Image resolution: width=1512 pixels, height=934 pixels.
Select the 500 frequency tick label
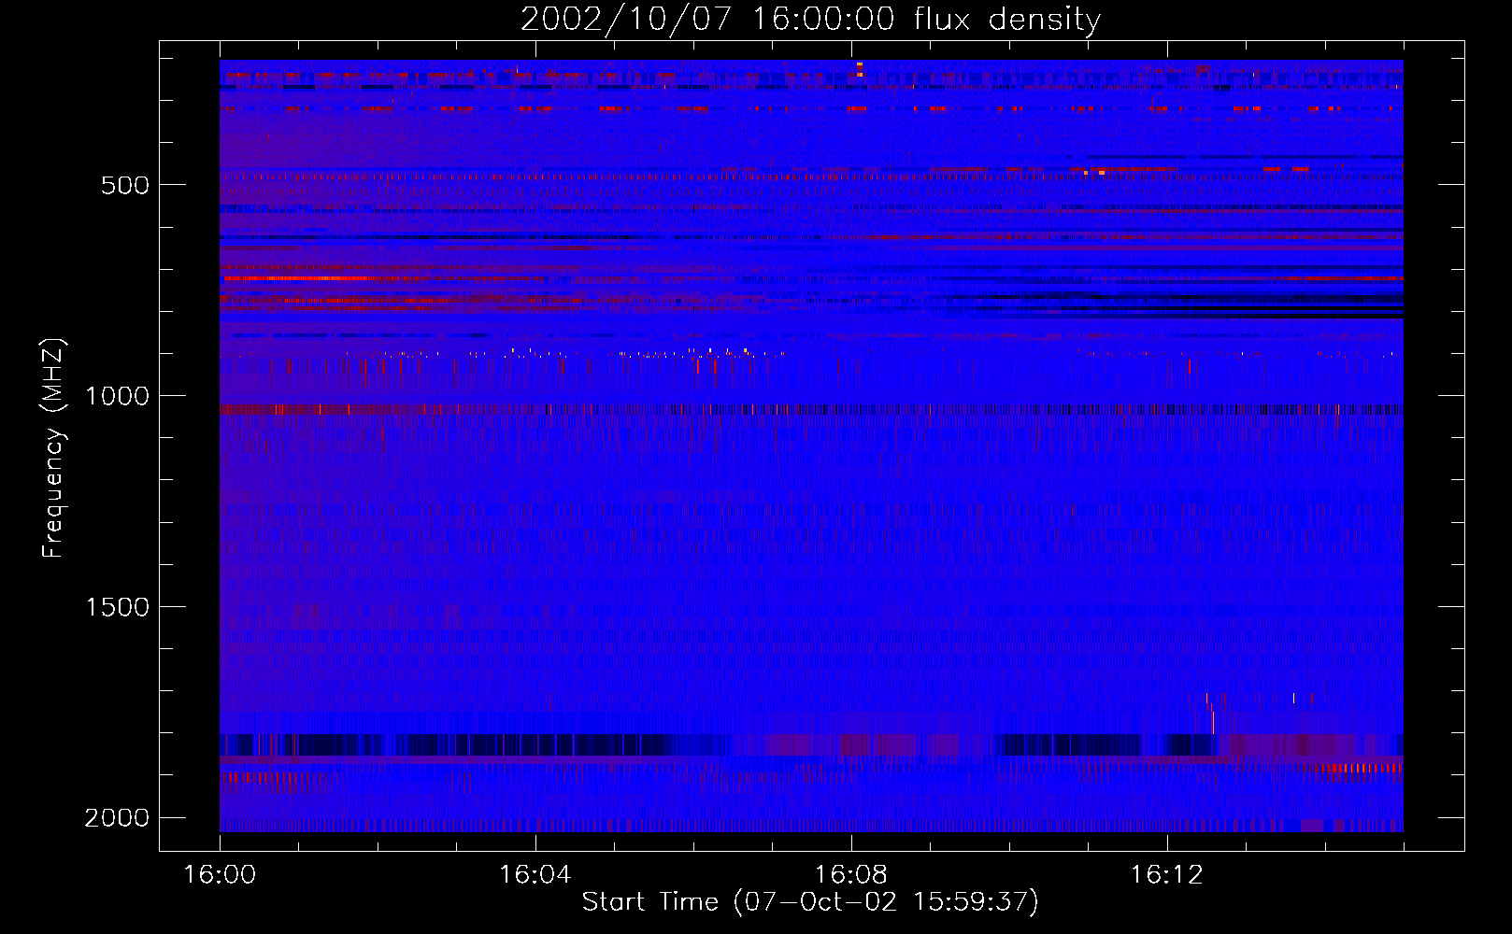click(125, 185)
